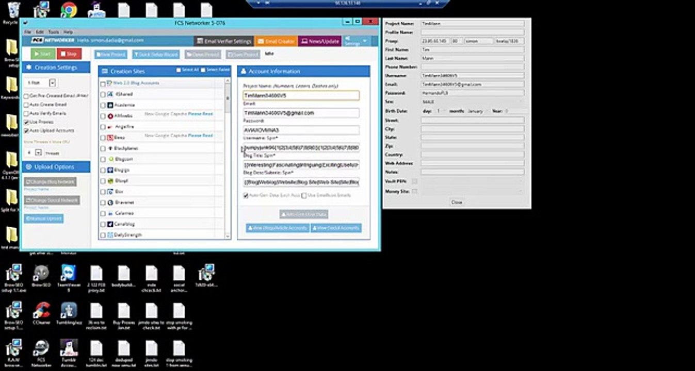Click the View Social Accounts button
The image size is (695, 371).
coord(336,228)
